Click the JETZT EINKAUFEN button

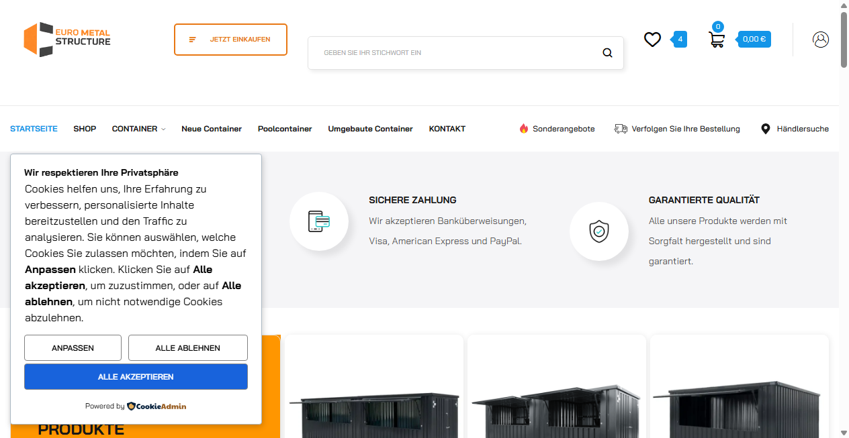(230, 40)
